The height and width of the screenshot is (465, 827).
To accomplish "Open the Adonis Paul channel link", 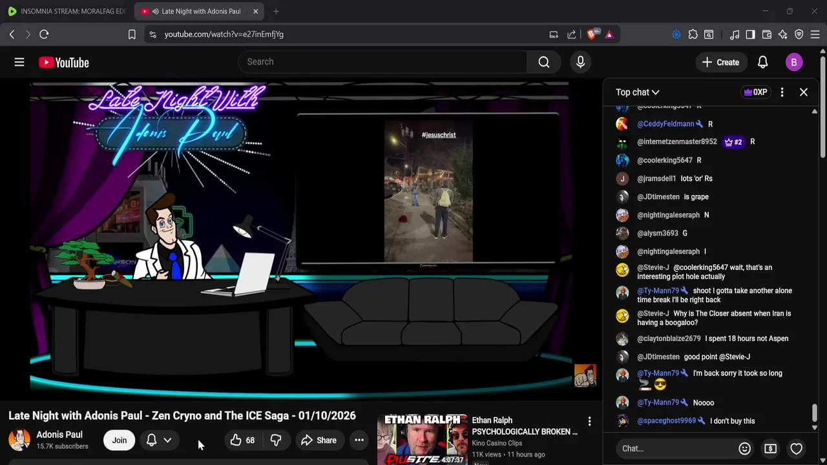I will click(x=59, y=435).
